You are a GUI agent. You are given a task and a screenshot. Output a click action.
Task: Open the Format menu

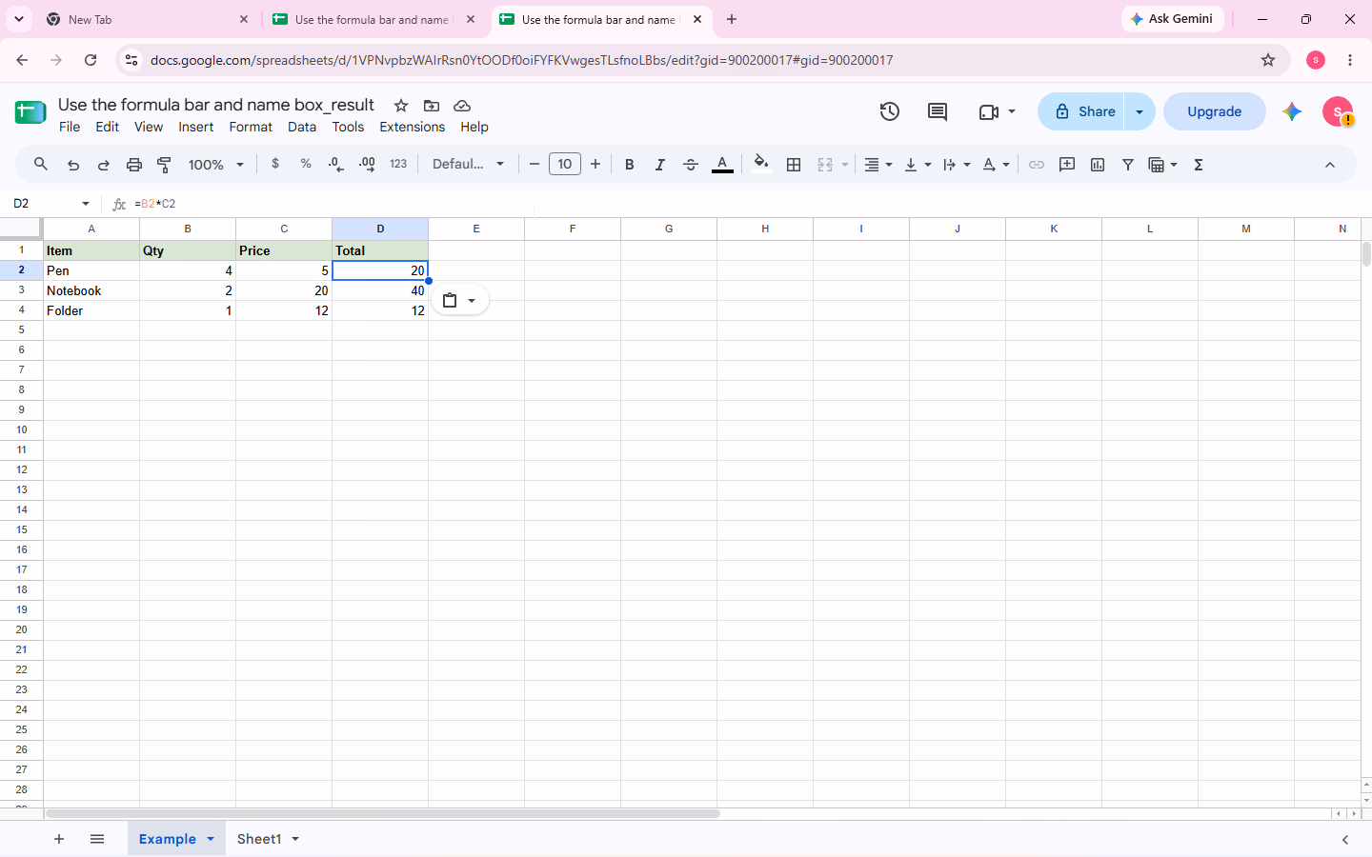pos(251,127)
